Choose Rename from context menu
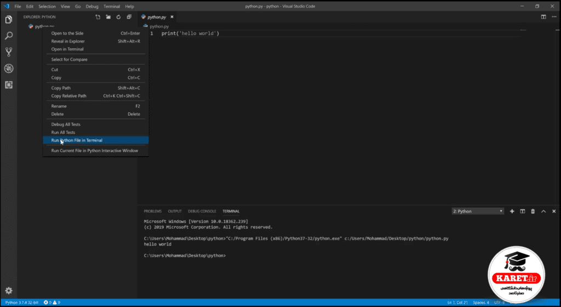This screenshot has width=561, height=307. click(x=95, y=106)
